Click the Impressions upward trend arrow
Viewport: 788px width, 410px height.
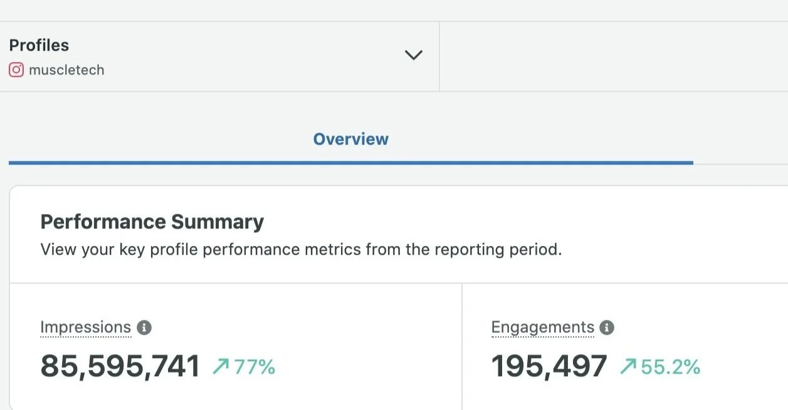click(x=221, y=367)
